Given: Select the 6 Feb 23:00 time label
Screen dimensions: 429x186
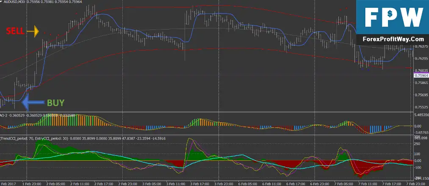Looking at the screenshot, I should [321, 184].
